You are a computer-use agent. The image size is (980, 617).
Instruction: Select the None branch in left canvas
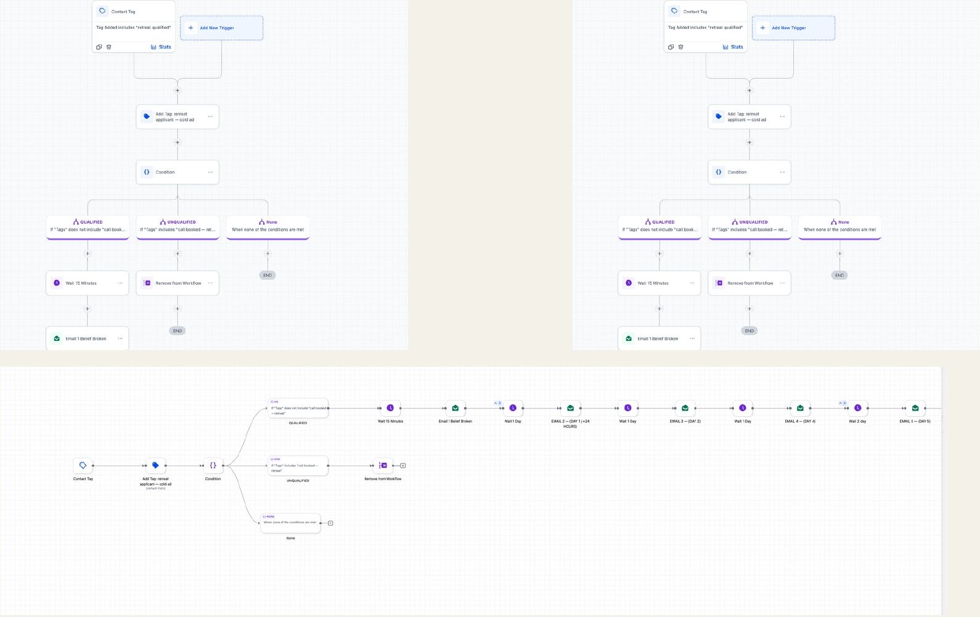[267, 227]
